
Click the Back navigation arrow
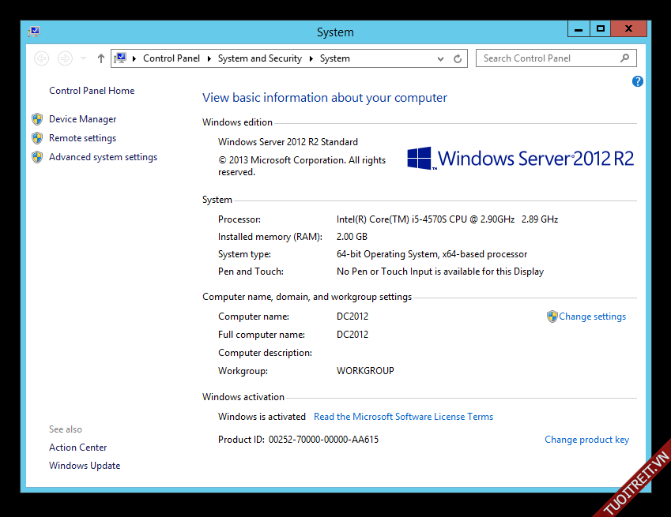coord(42,58)
